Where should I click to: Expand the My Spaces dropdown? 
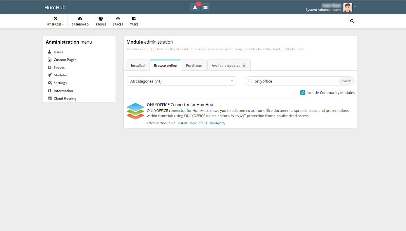55,21
